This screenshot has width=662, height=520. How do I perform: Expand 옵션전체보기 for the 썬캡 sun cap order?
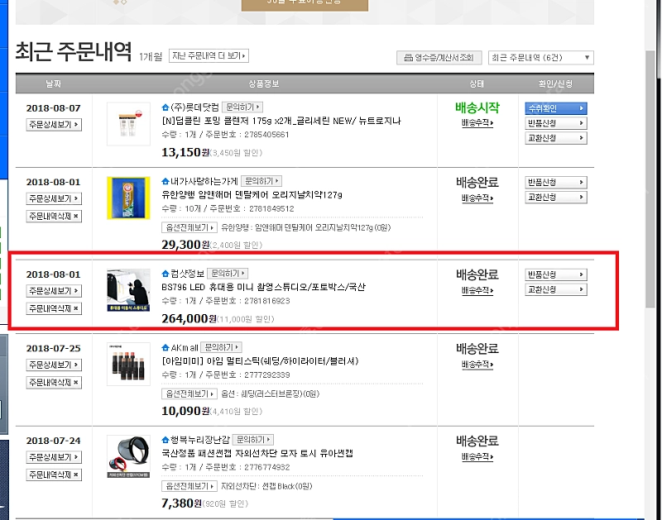[189, 486]
